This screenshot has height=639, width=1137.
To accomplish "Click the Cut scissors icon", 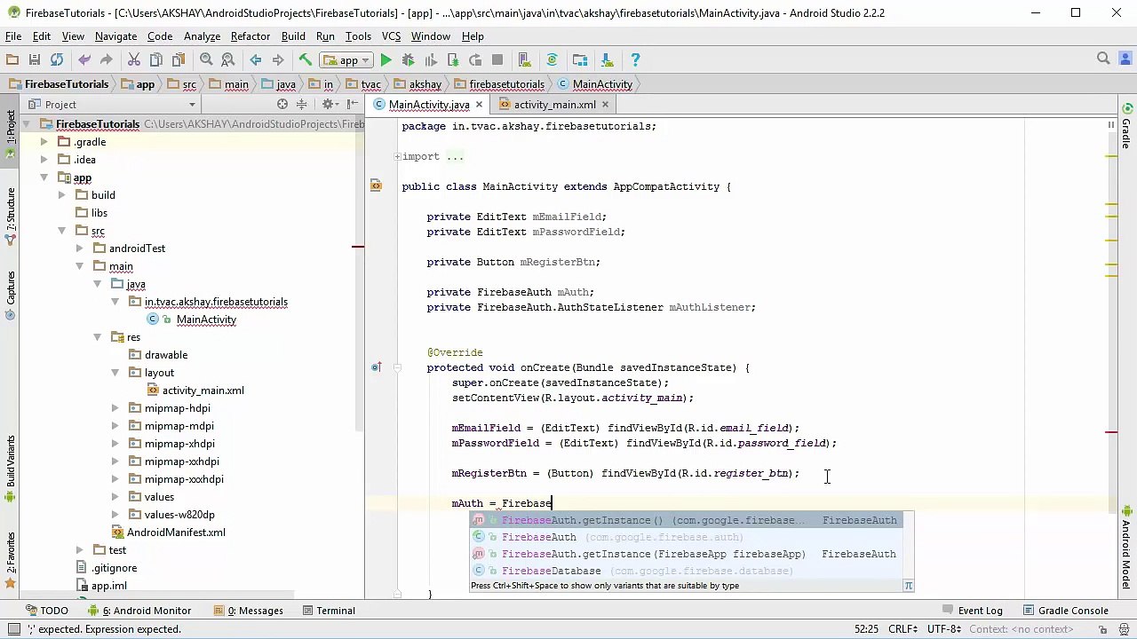I will coord(134,60).
